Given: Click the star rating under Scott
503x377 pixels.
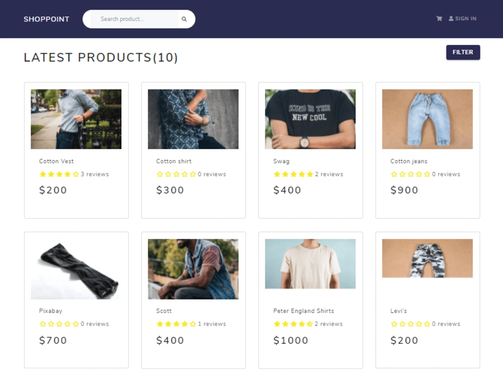Looking at the screenshot, I should coord(176,324).
